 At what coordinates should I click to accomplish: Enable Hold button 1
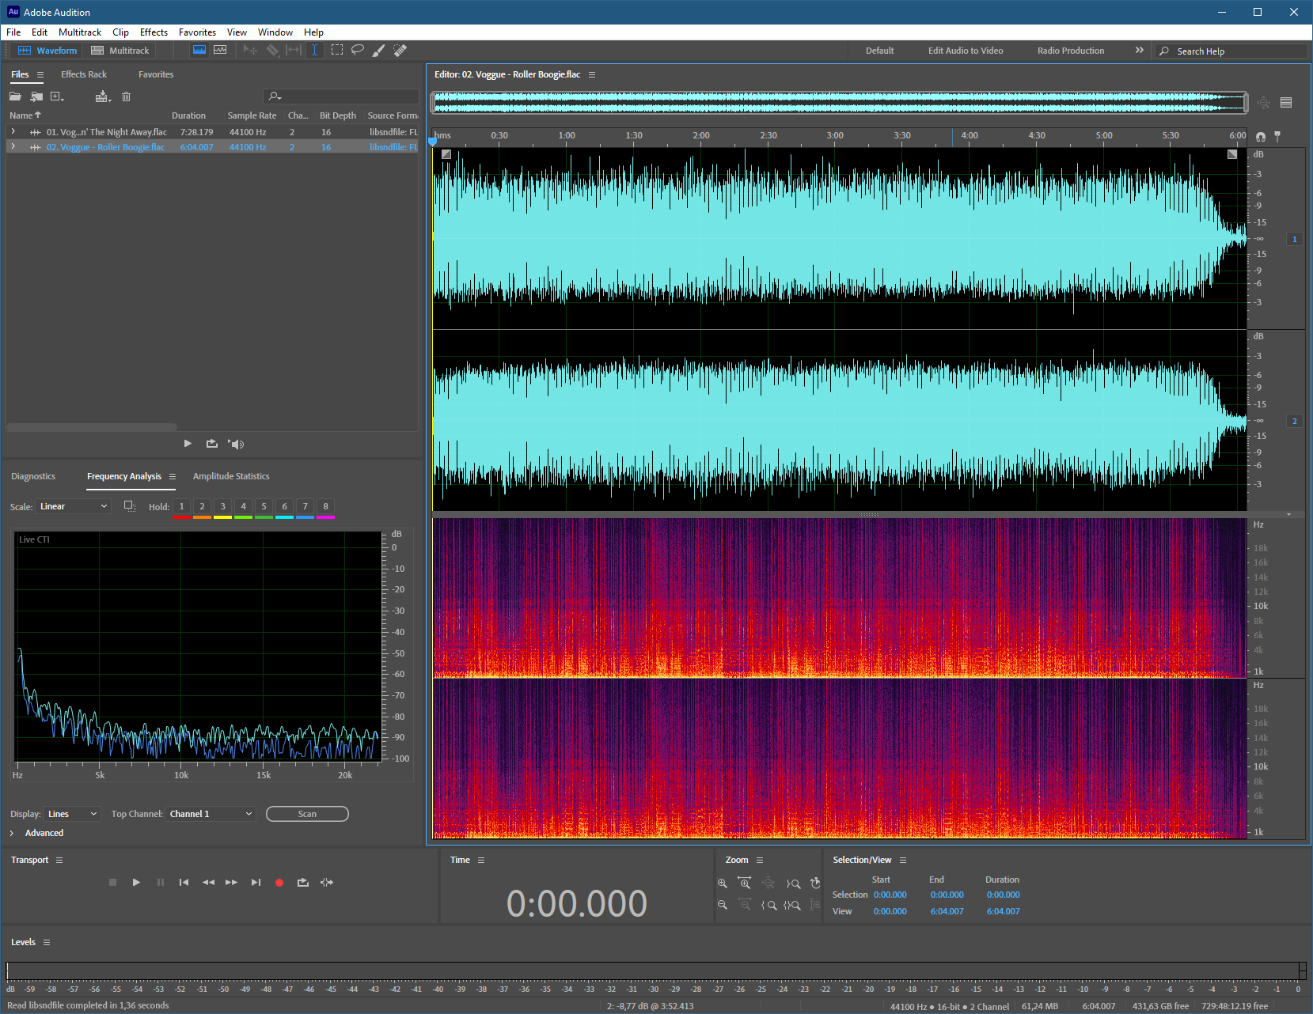(x=181, y=506)
